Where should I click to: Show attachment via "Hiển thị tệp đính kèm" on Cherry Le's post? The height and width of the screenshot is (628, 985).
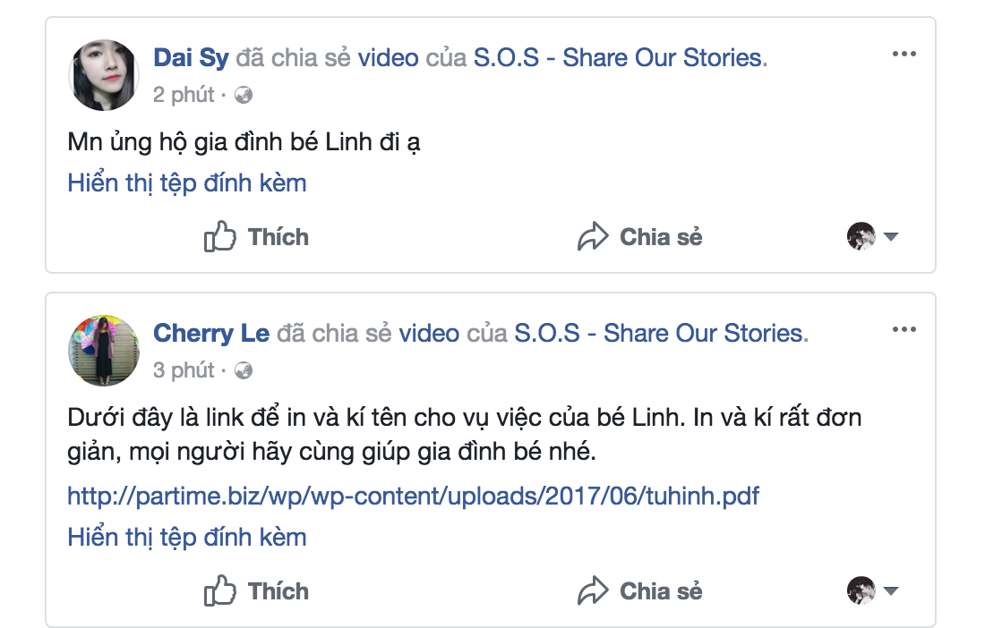[x=187, y=538]
